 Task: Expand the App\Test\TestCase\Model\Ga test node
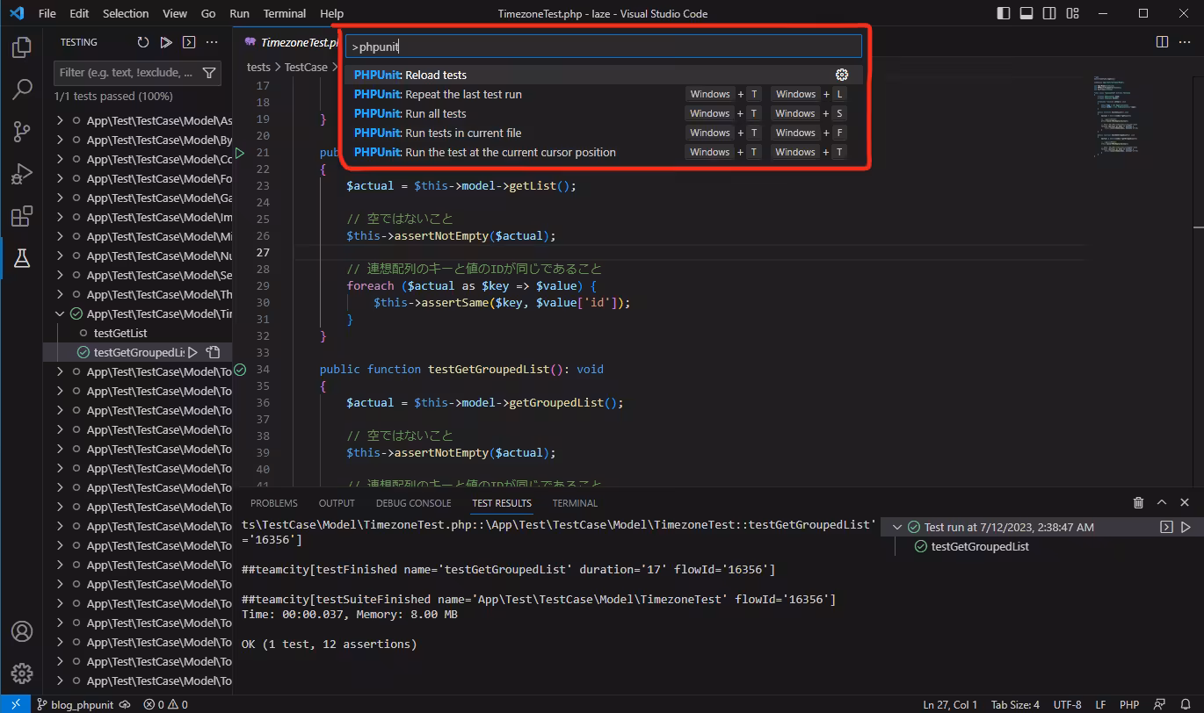pyautogui.click(x=60, y=198)
